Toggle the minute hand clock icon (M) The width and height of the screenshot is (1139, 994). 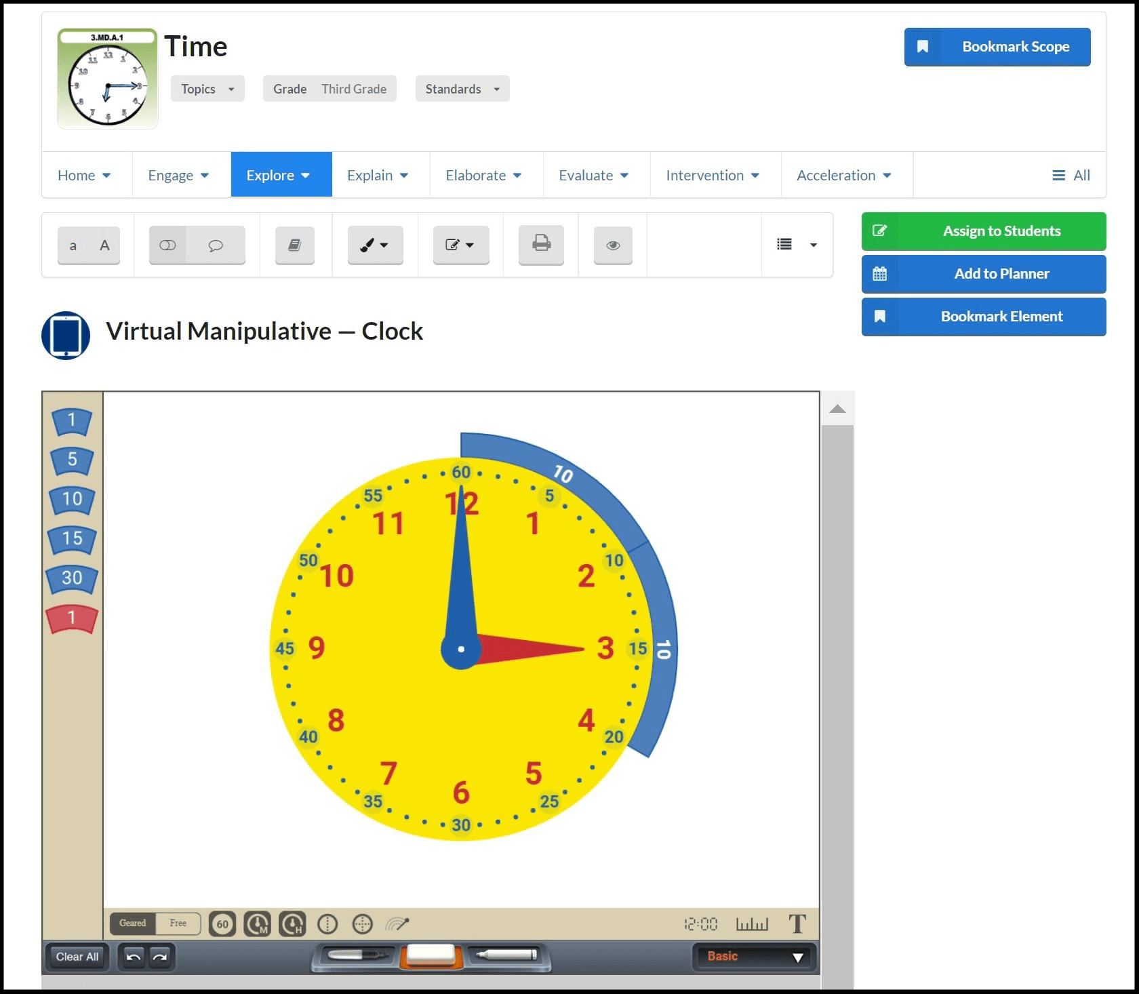(258, 923)
